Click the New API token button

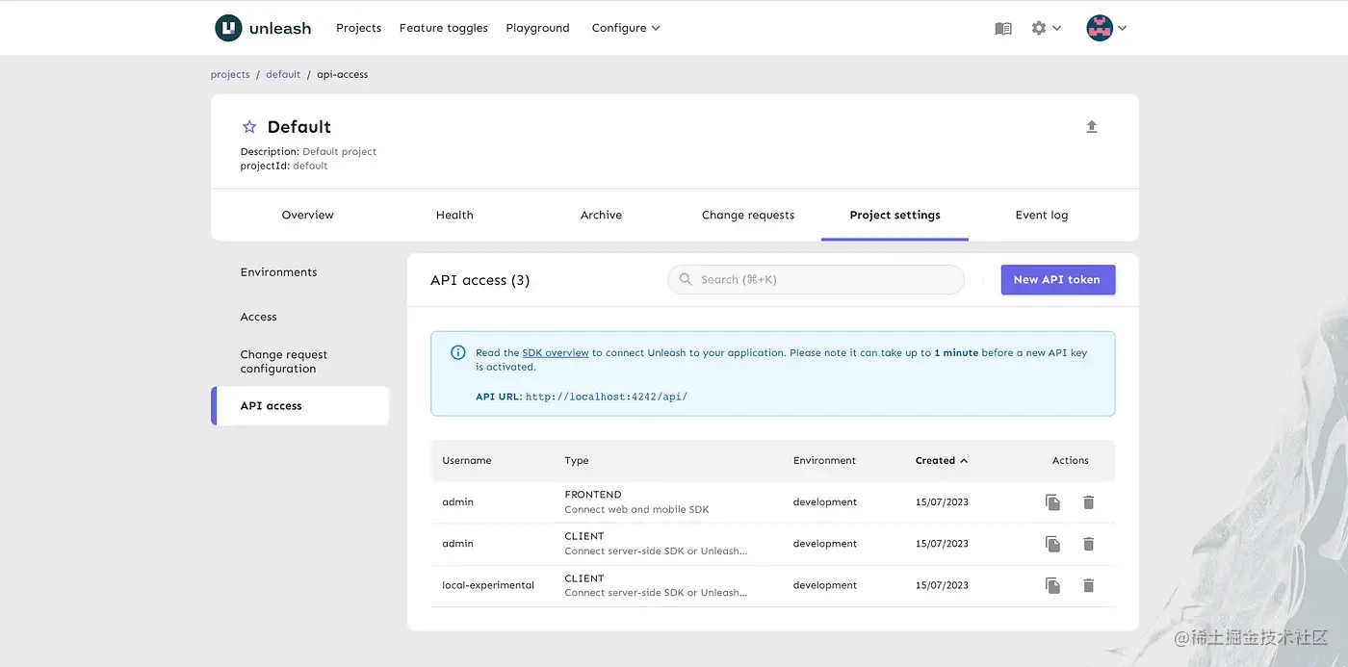(x=1057, y=280)
